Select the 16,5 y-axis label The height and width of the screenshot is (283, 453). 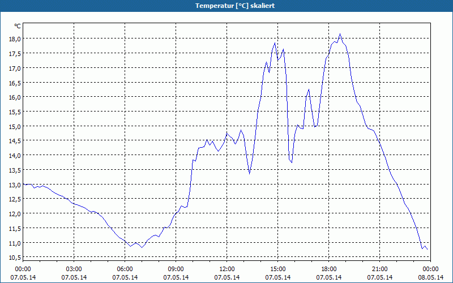click(x=15, y=83)
